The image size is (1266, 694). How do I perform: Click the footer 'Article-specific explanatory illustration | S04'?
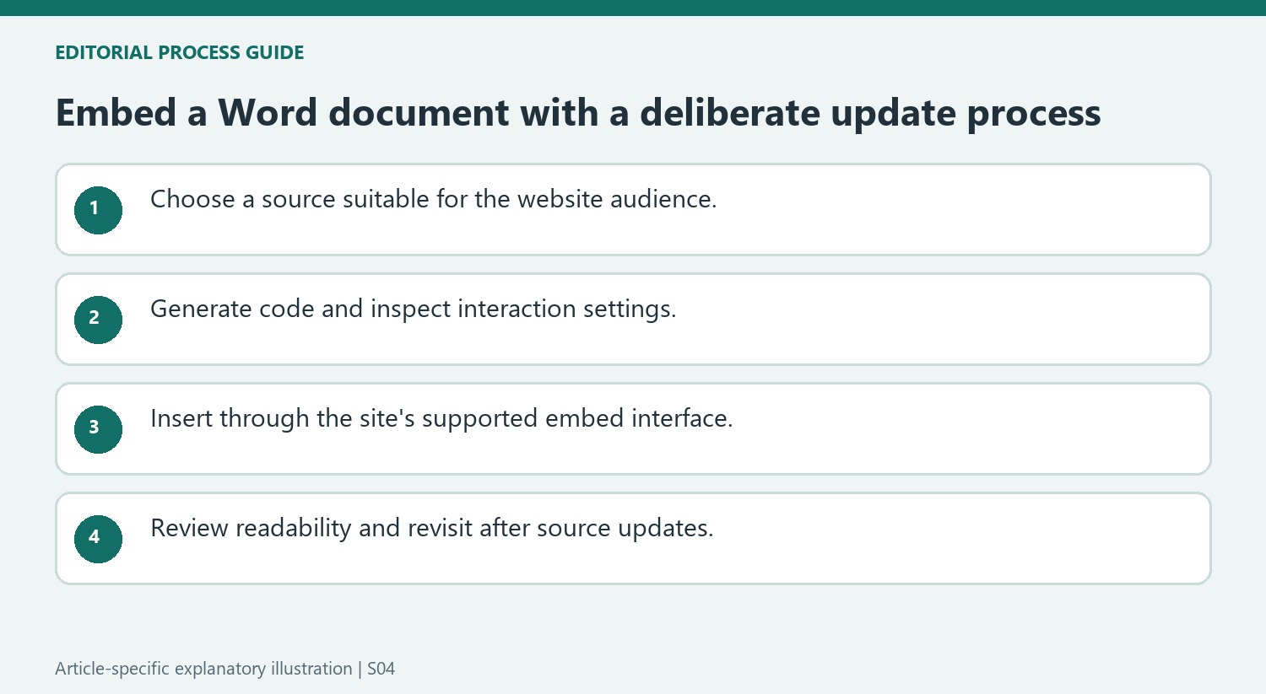coord(225,669)
